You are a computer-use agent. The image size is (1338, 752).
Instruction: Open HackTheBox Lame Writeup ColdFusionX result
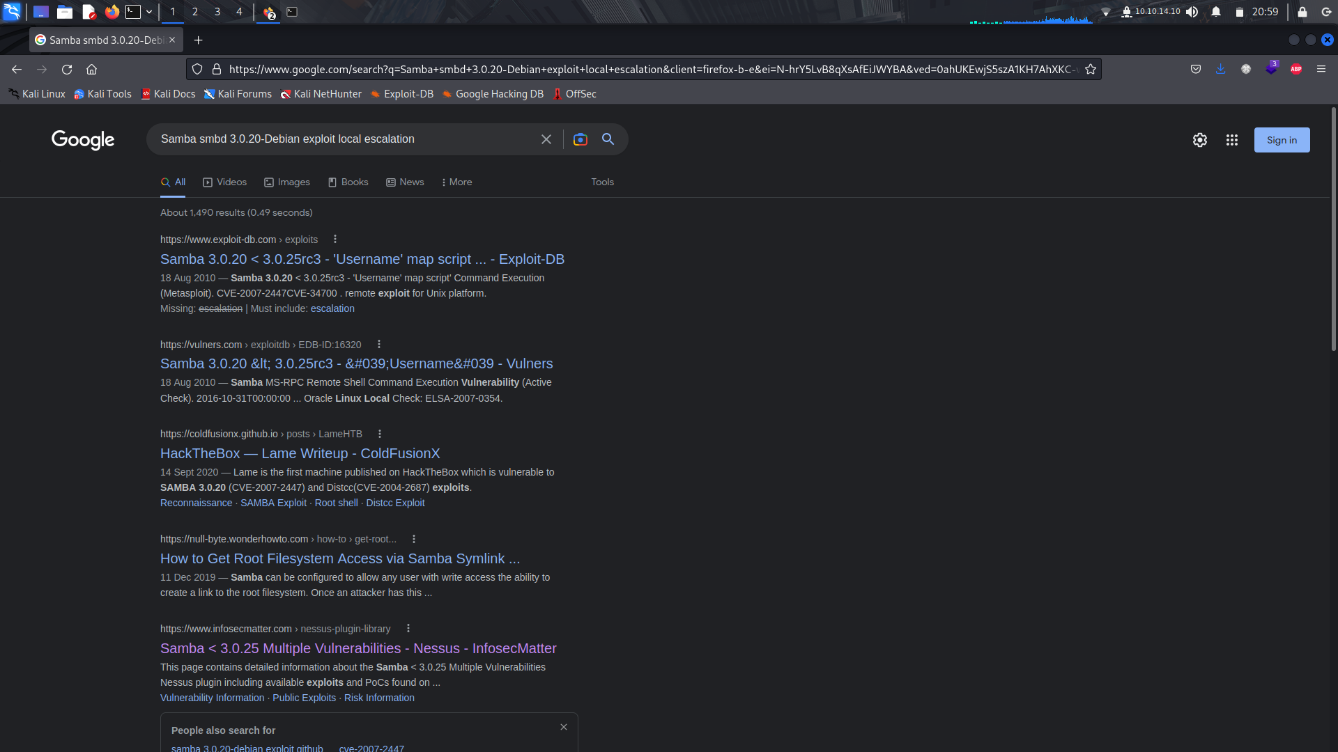300,453
